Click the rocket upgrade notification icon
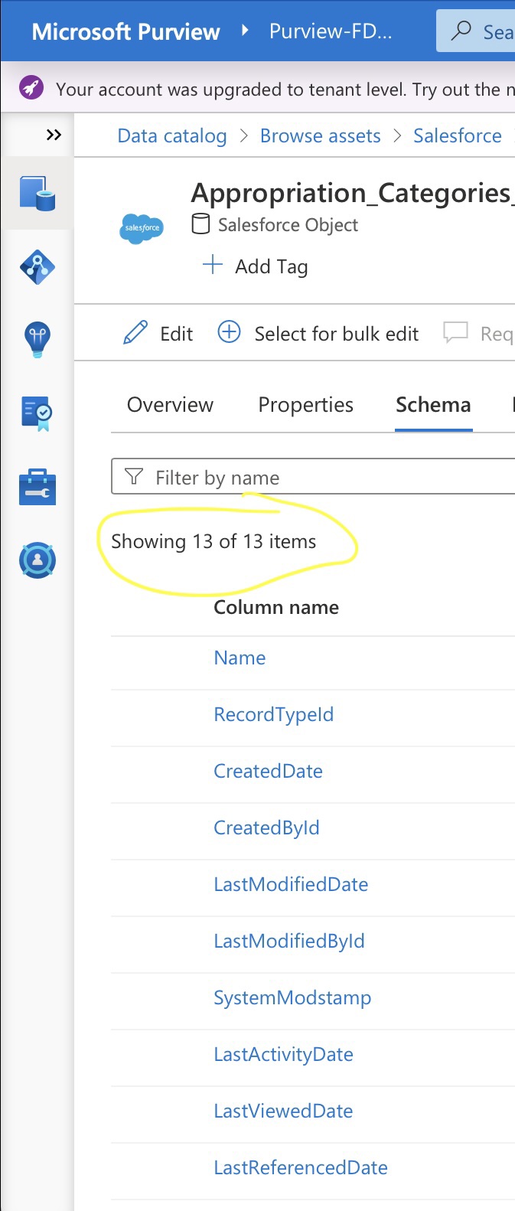 tap(31, 88)
